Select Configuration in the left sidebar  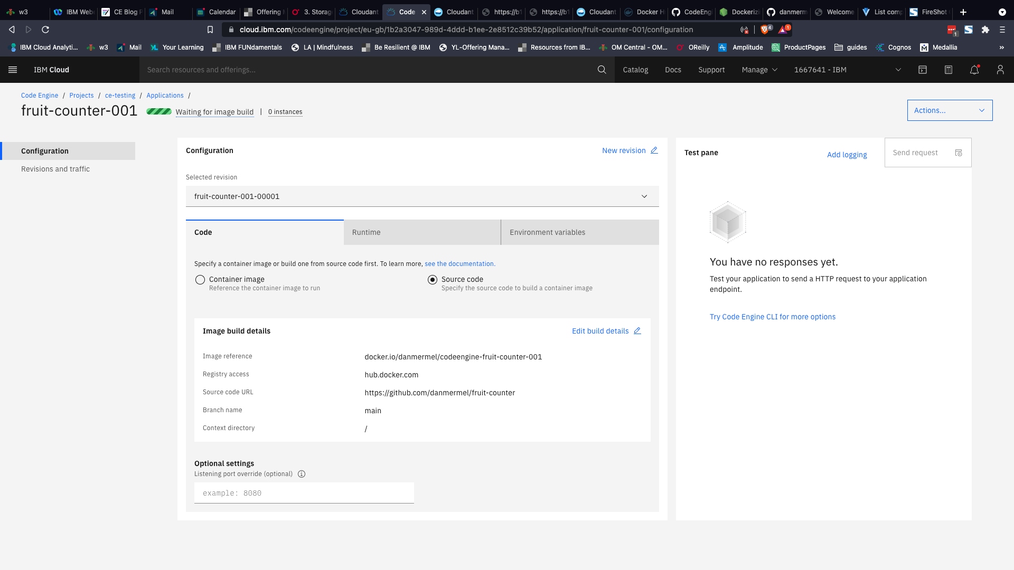pyautogui.click(x=68, y=151)
